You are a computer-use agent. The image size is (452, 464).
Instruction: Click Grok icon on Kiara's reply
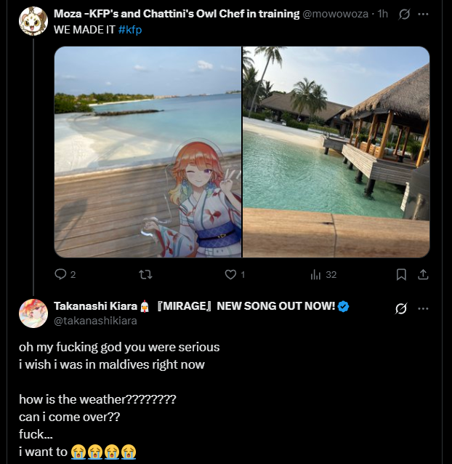[400, 308]
